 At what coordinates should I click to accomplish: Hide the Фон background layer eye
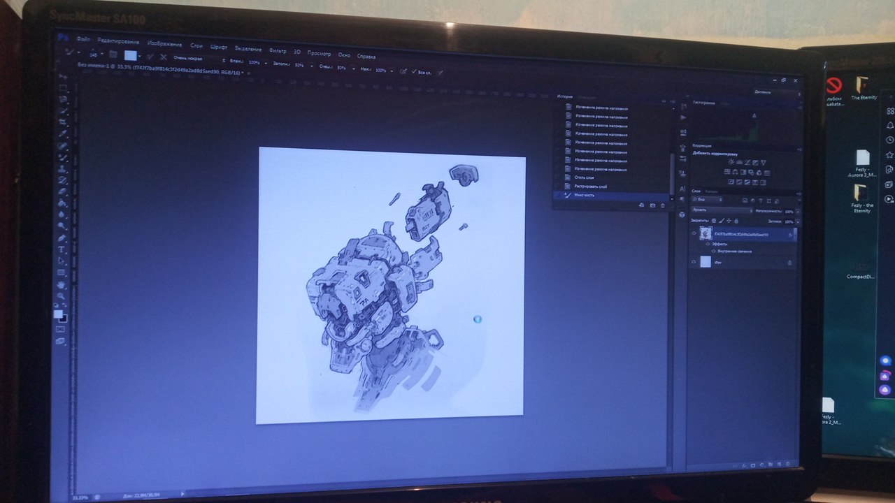694,261
